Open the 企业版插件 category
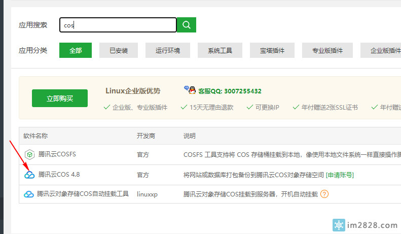 381,50
